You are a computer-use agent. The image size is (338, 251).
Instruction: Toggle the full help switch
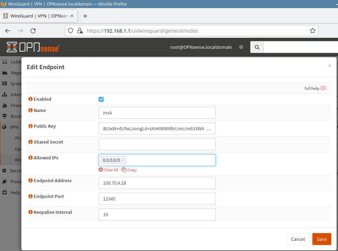323,88
